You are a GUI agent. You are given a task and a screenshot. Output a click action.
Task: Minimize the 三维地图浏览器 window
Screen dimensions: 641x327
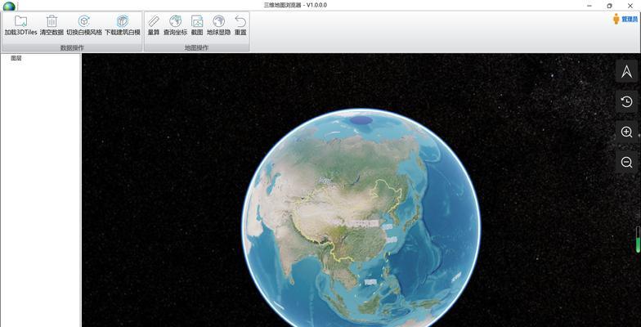(x=589, y=6)
